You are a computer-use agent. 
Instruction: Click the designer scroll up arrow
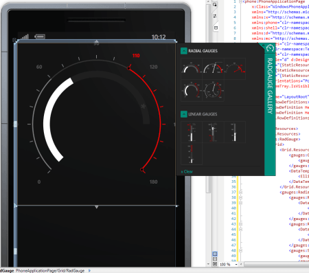pos(208,1)
